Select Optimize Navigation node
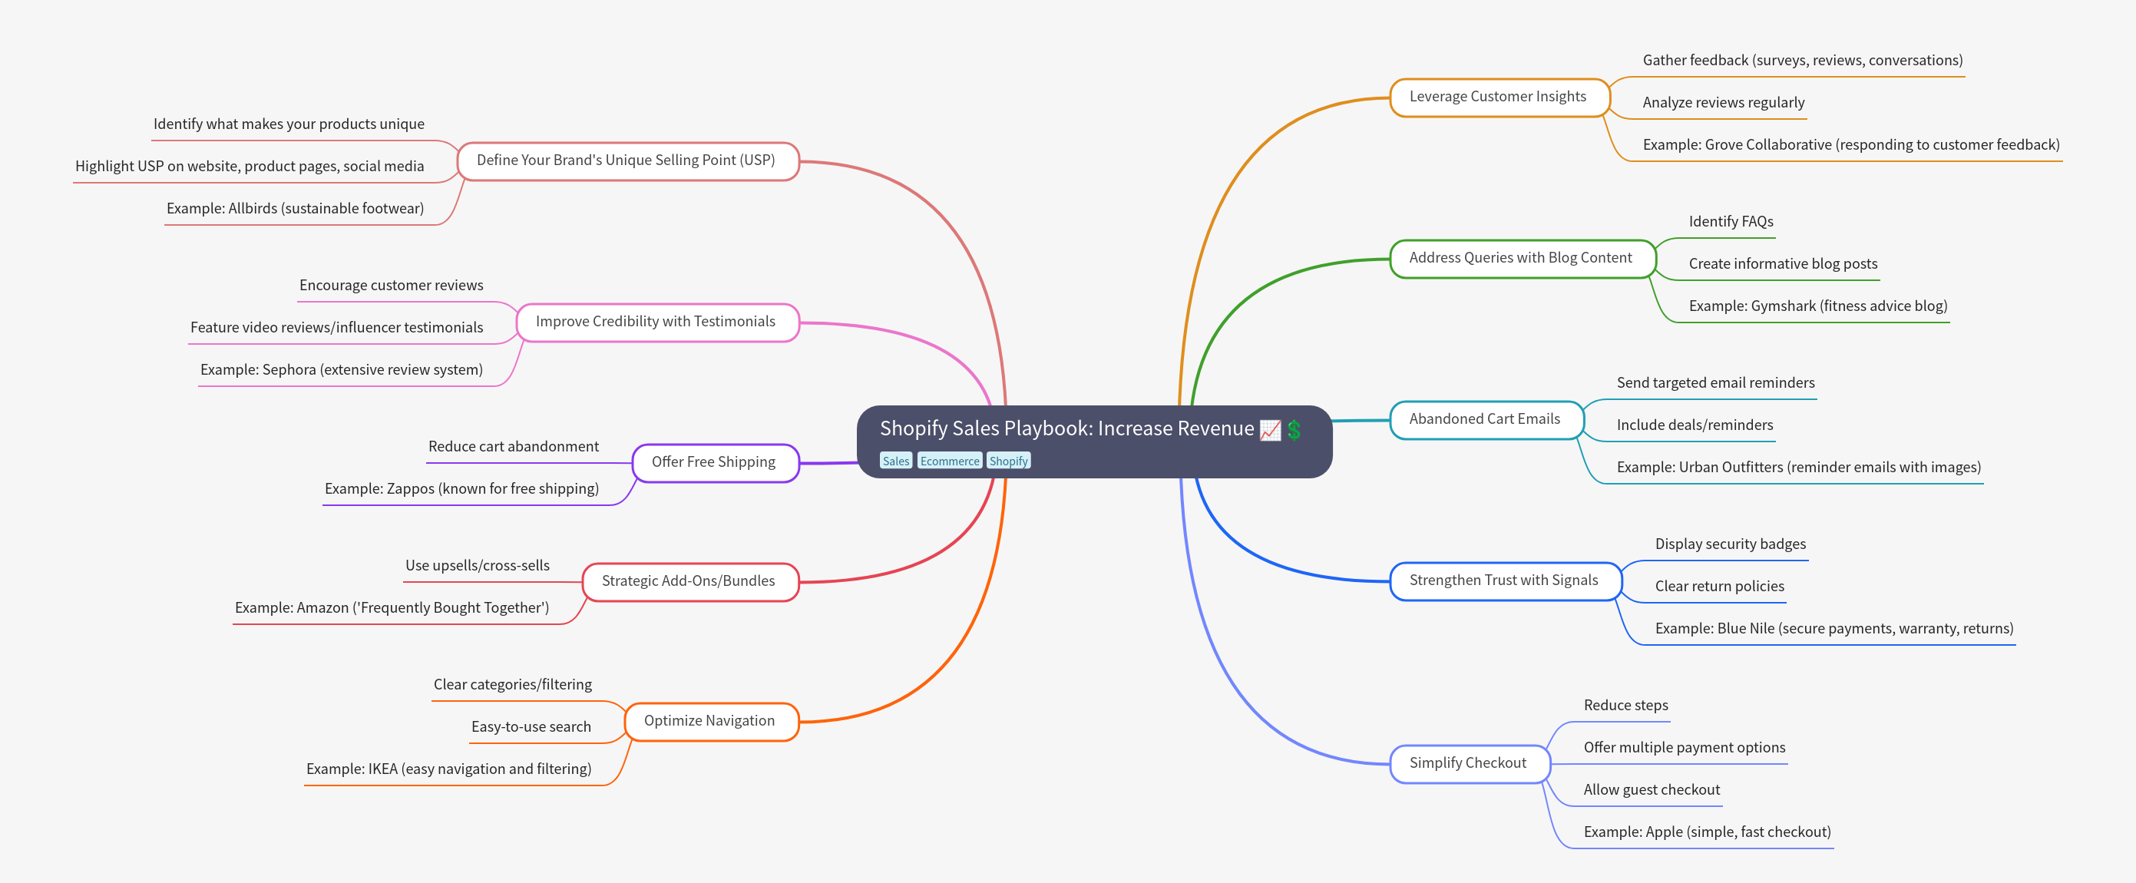Viewport: 2136px width, 883px height. coord(711,721)
